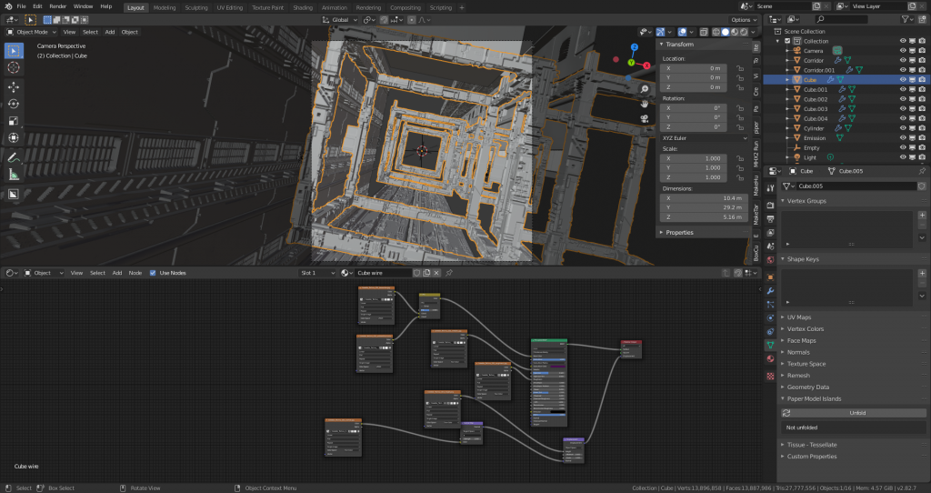
Task: Select the Select Box tool in the viewport toolbar
Action: tap(14, 51)
